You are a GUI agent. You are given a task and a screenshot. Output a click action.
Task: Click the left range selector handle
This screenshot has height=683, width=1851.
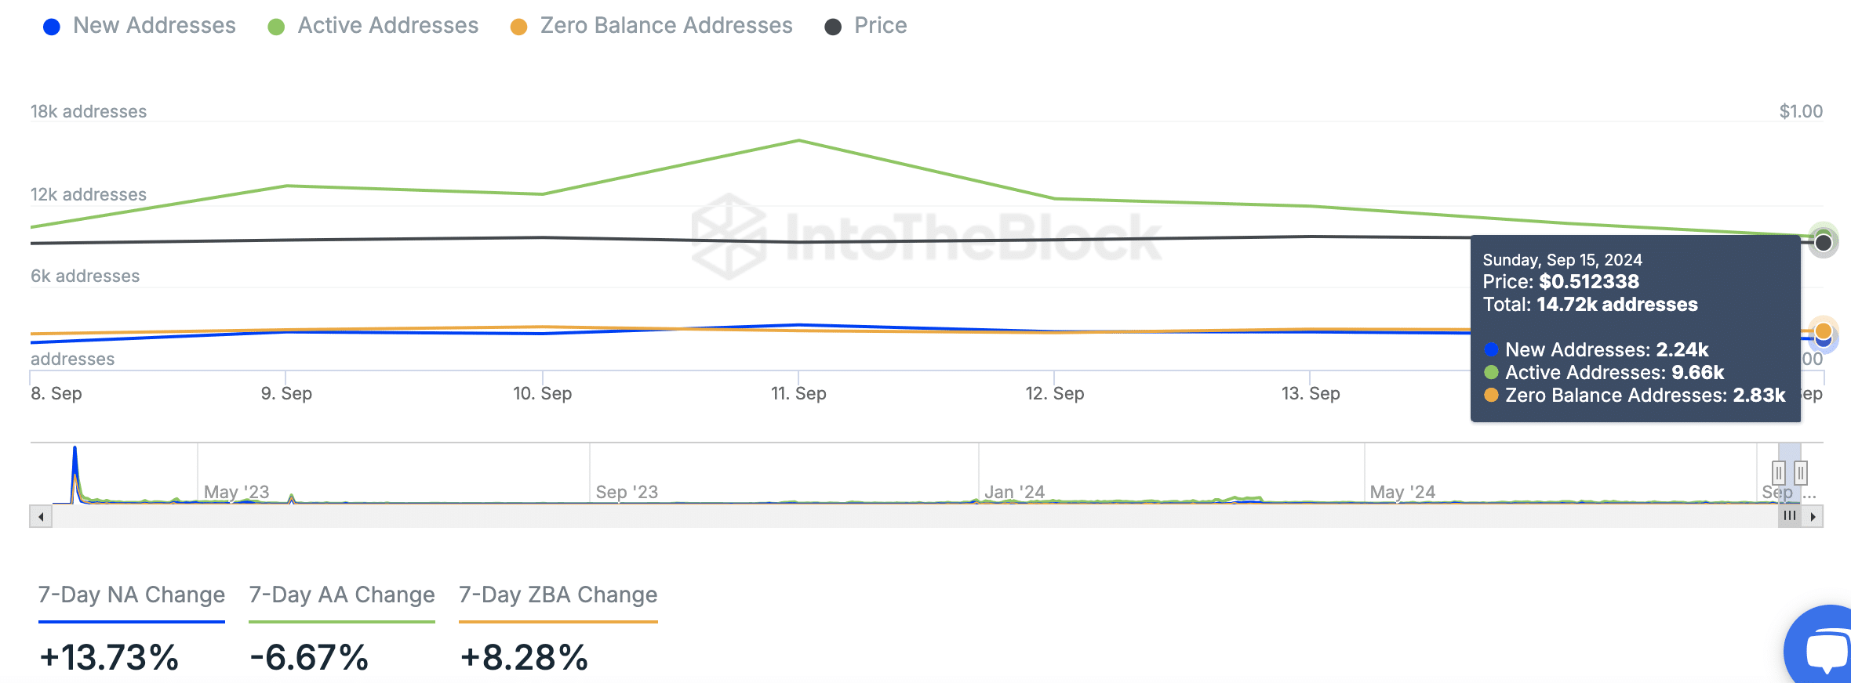pos(1779,472)
